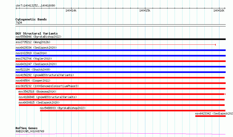
Task: Click the short red bar under nsv6423342
Action: pos(210,116)
